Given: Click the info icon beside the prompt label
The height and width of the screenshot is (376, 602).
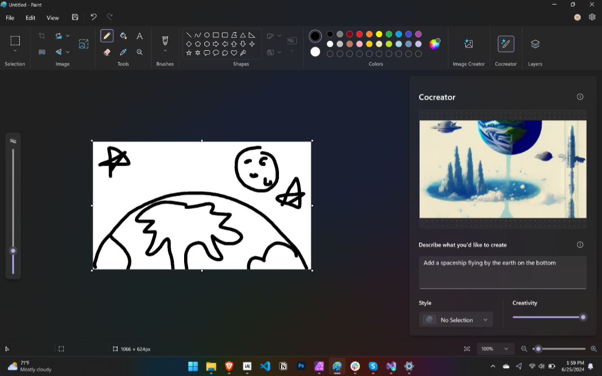Looking at the screenshot, I should pos(580,245).
